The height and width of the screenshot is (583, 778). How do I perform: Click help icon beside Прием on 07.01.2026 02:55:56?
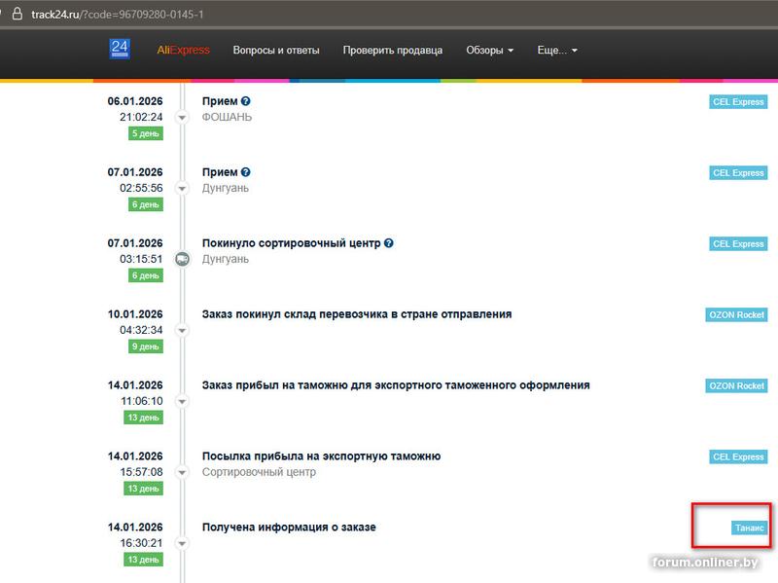pos(246,172)
